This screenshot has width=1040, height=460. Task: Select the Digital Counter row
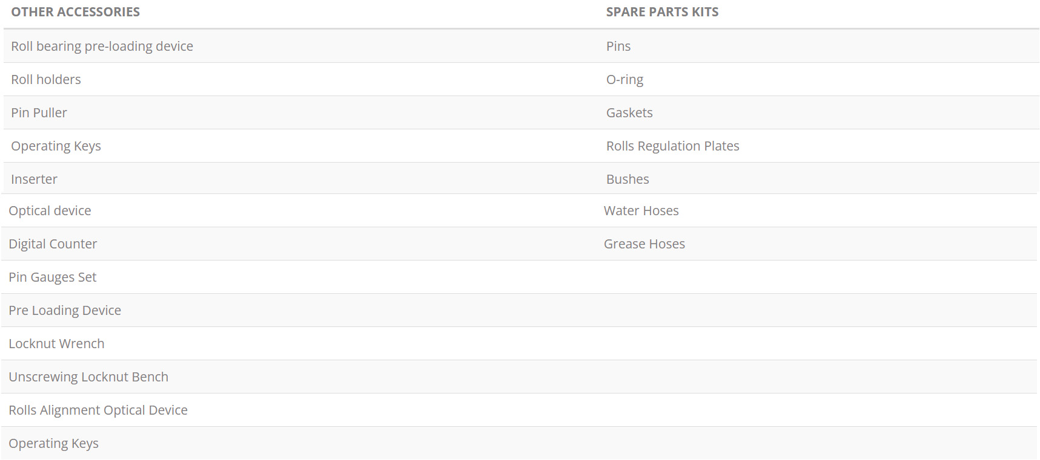53,244
